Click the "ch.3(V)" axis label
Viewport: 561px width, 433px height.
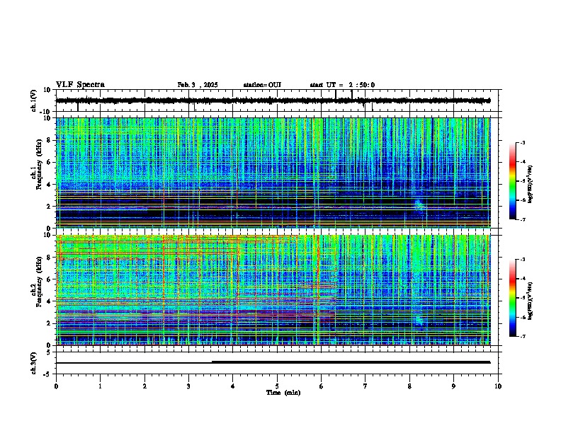pos(34,363)
